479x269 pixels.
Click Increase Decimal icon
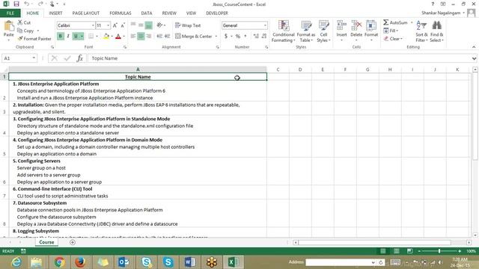pos(256,37)
